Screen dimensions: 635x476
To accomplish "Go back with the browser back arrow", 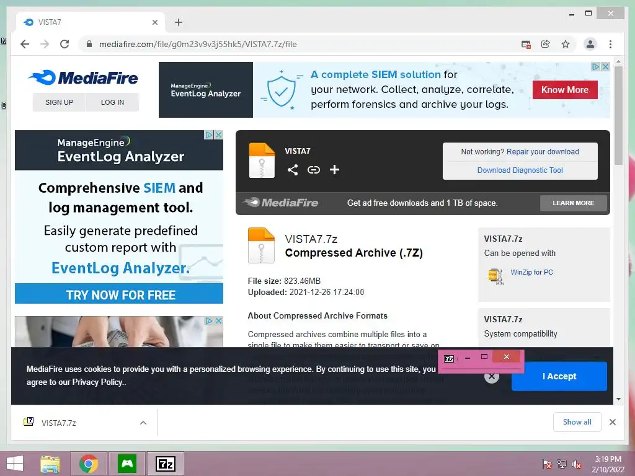I will [25, 44].
